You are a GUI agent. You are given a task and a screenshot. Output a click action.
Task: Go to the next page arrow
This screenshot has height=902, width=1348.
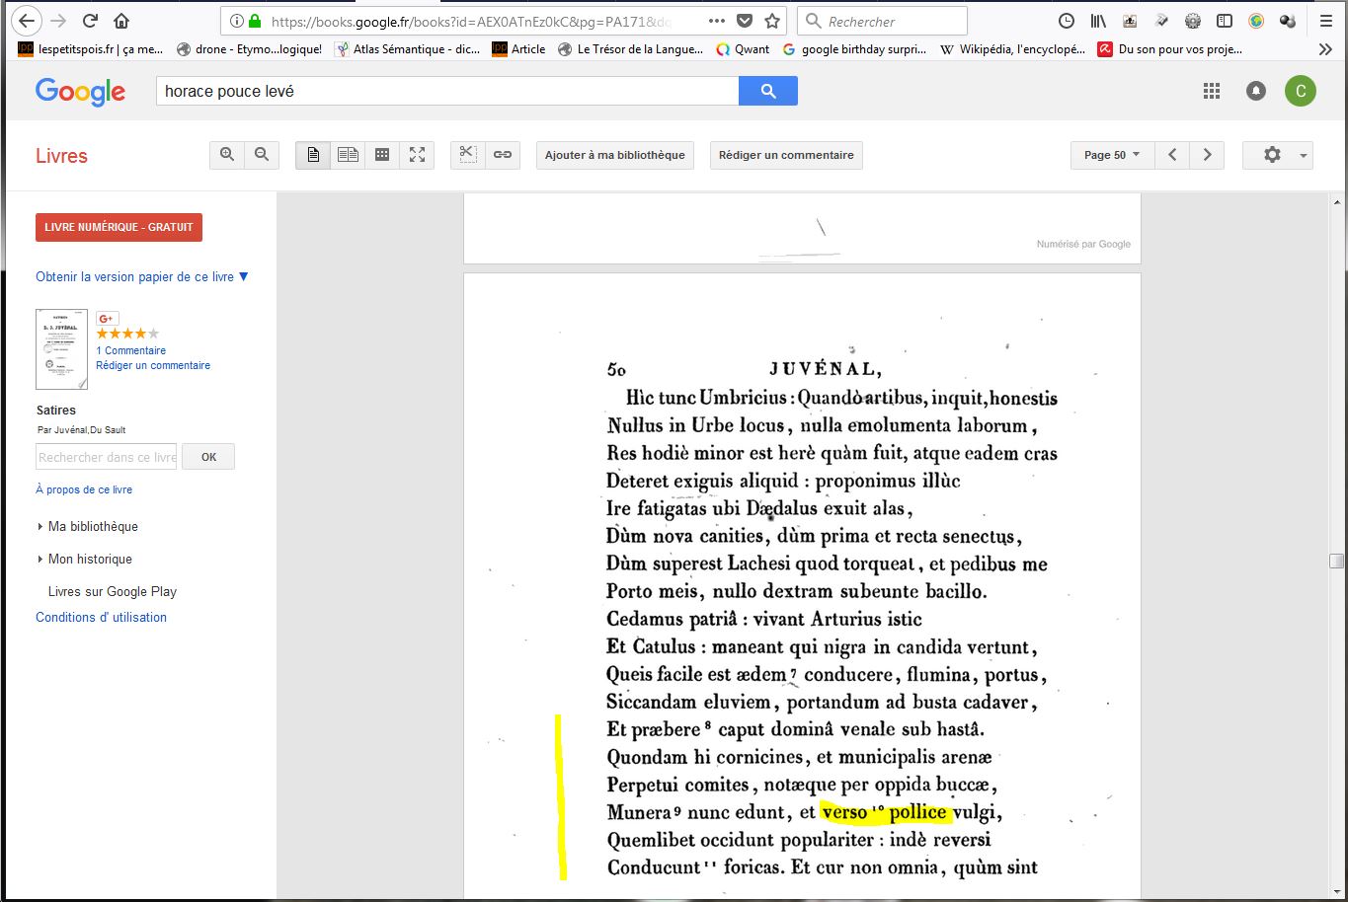tap(1207, 155)
